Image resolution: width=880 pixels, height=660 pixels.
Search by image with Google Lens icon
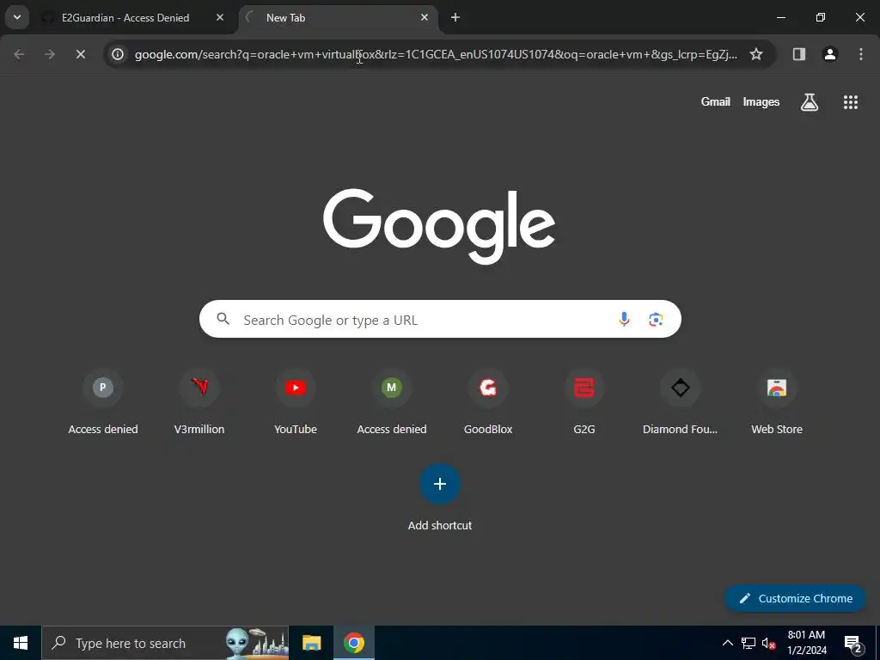point(656,320)
